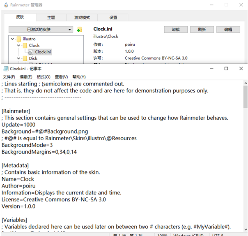Click the Disk folder icon in tree
The image size is (248, 236).
click(x=25, y=58)
